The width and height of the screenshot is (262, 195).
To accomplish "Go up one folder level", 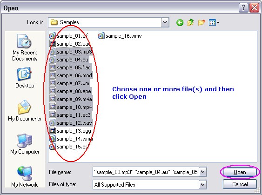I will [190, 22].
